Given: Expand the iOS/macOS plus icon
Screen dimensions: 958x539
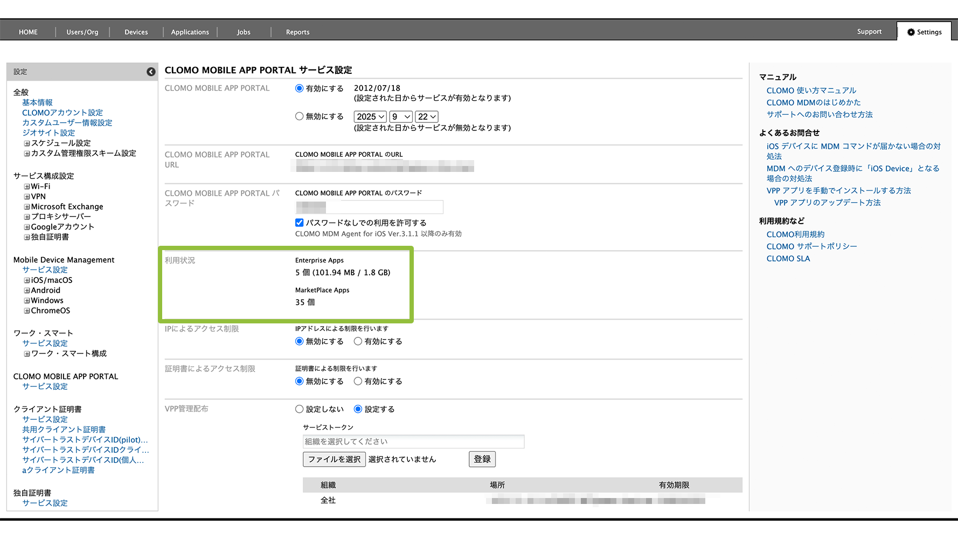Looking at the screenshot, I should click(26, 280).
